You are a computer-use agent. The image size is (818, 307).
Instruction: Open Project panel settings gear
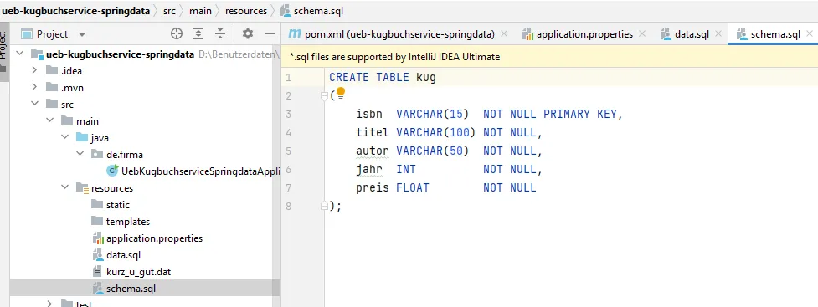(247, 34)
